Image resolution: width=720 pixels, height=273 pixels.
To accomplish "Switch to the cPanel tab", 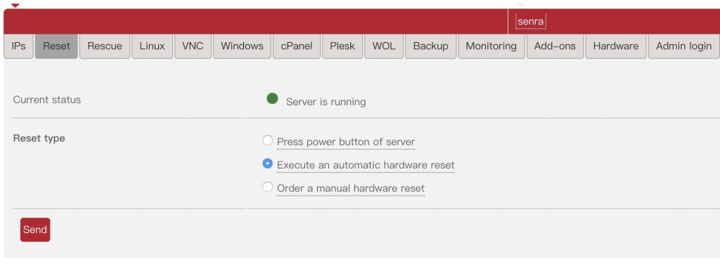I will tap(297, 46).
